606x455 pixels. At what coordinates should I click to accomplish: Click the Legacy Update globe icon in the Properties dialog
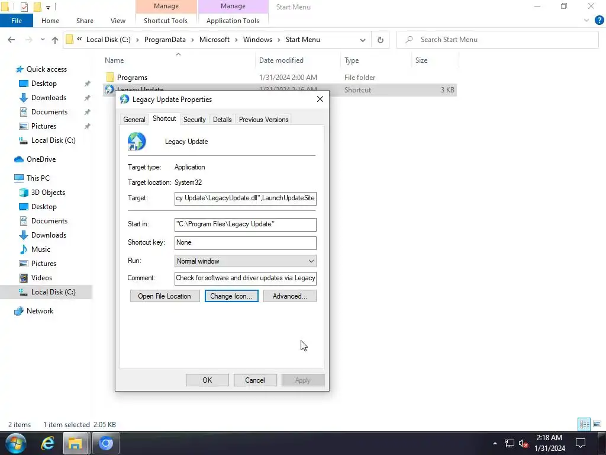137,141
